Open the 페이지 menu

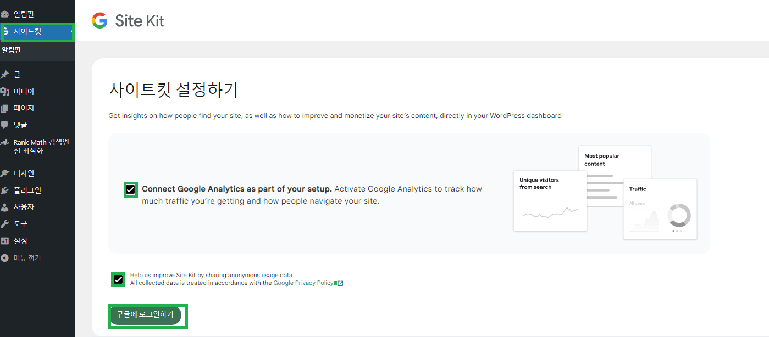coord(37,108)
